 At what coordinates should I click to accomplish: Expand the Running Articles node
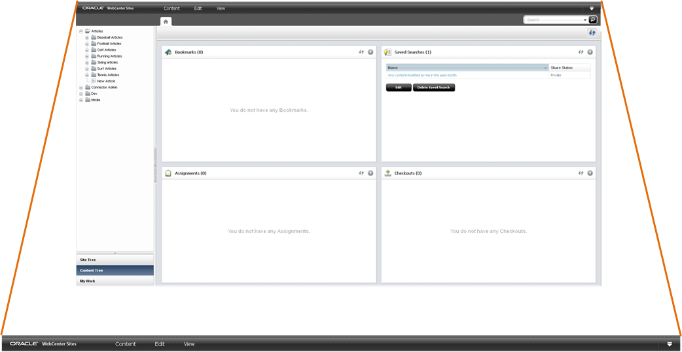(87, 56)
